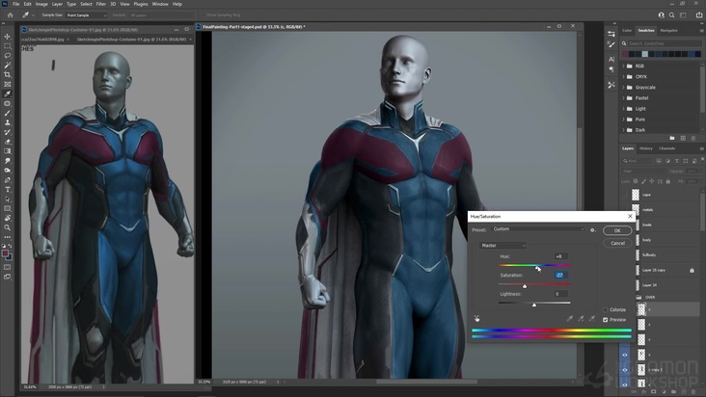Select the Crop tool
The width and height of the screenshot is (706, 397).
tap(7, 74)
